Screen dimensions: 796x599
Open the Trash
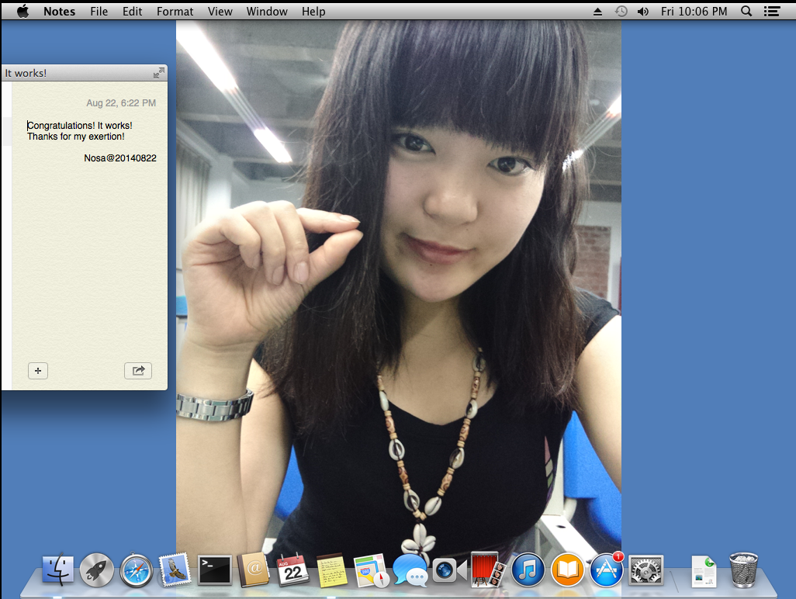[742, 569]
